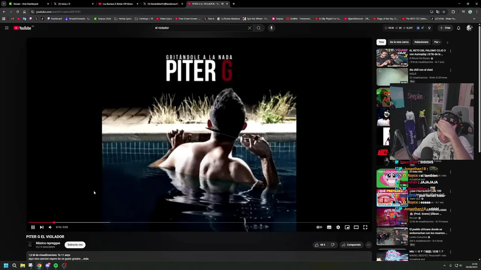481x270 pixels.
Task: Toggle subtitles/closed captions in the player
Action: click(329, 227)
